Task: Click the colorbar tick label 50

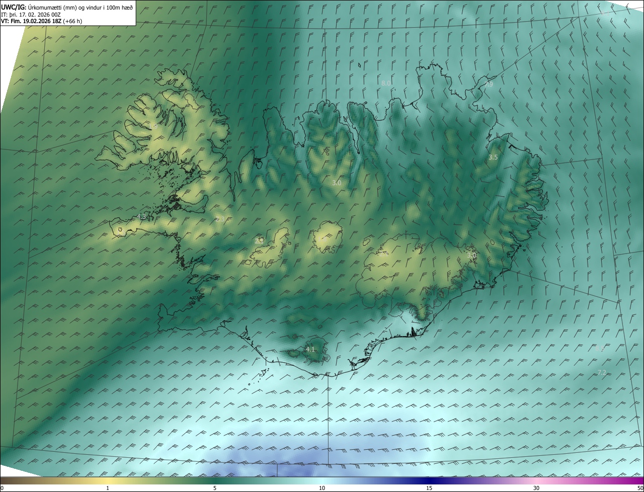Action: tap(640, 488)
